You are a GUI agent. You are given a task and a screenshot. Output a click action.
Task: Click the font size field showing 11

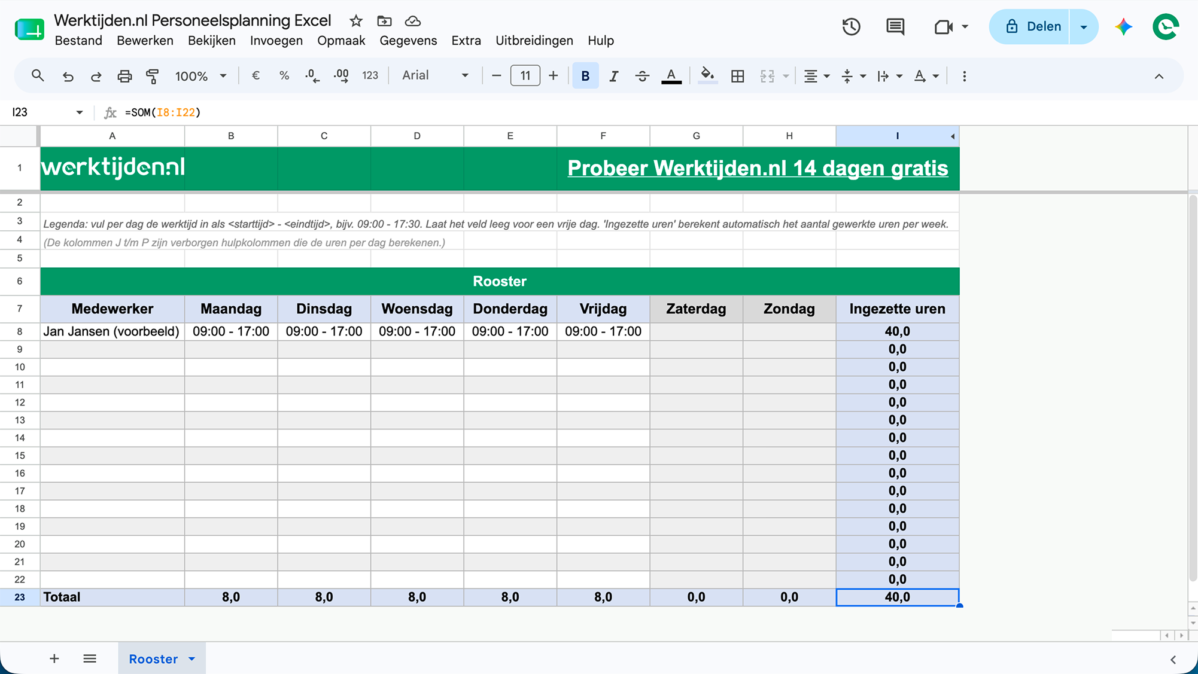tap(525, 76)
